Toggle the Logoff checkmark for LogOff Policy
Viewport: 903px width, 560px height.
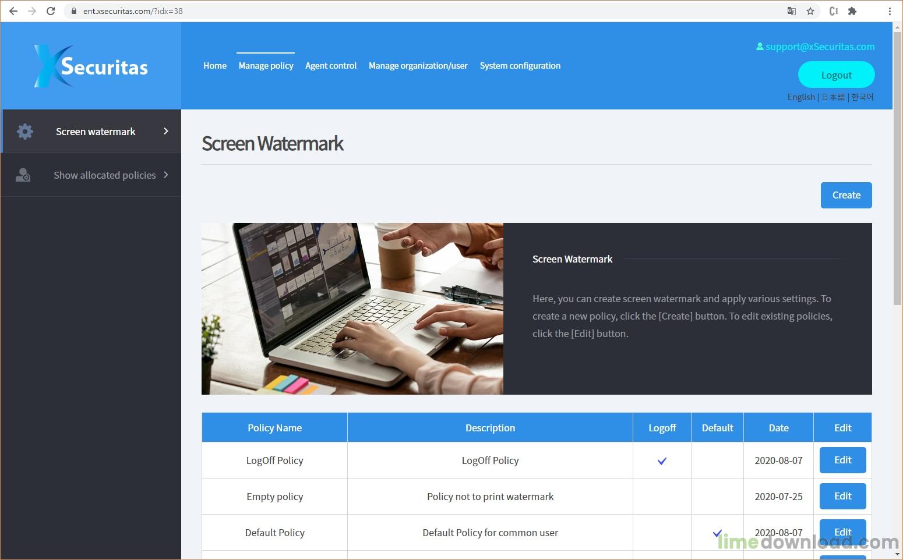point(661,460)
